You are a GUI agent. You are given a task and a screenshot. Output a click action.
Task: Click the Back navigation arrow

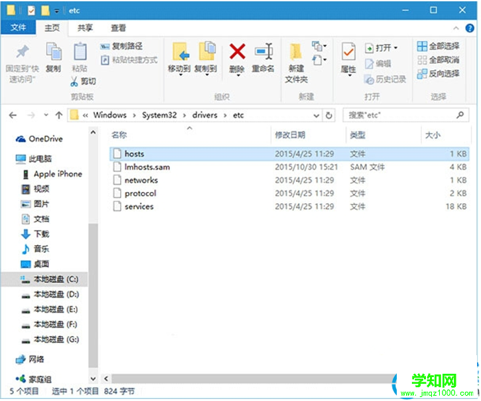click(x=13, y=115)
